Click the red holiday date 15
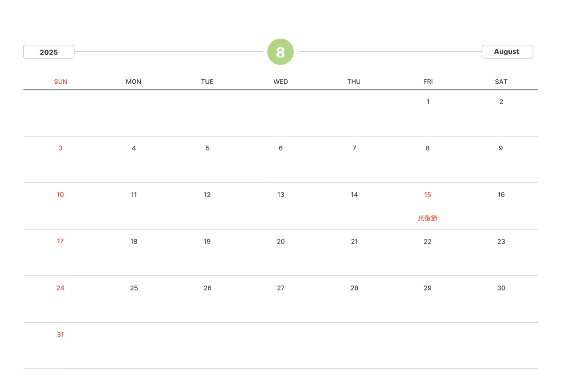 428,195
